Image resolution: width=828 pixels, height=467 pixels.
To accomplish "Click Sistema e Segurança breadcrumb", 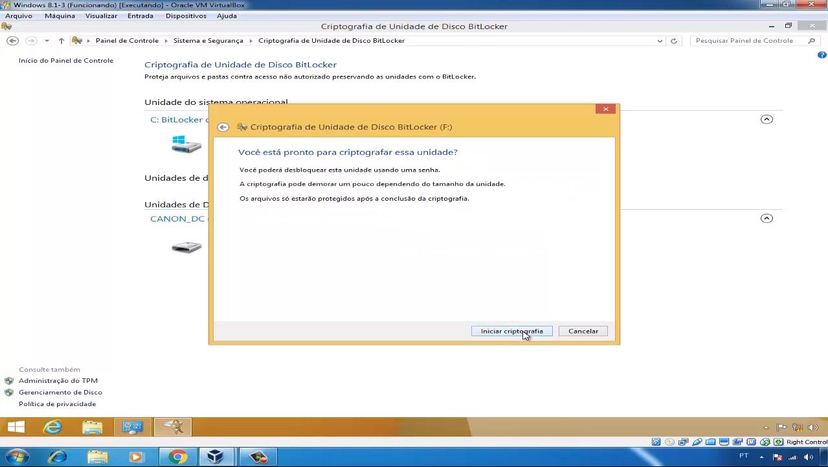I will coord(208,41).
